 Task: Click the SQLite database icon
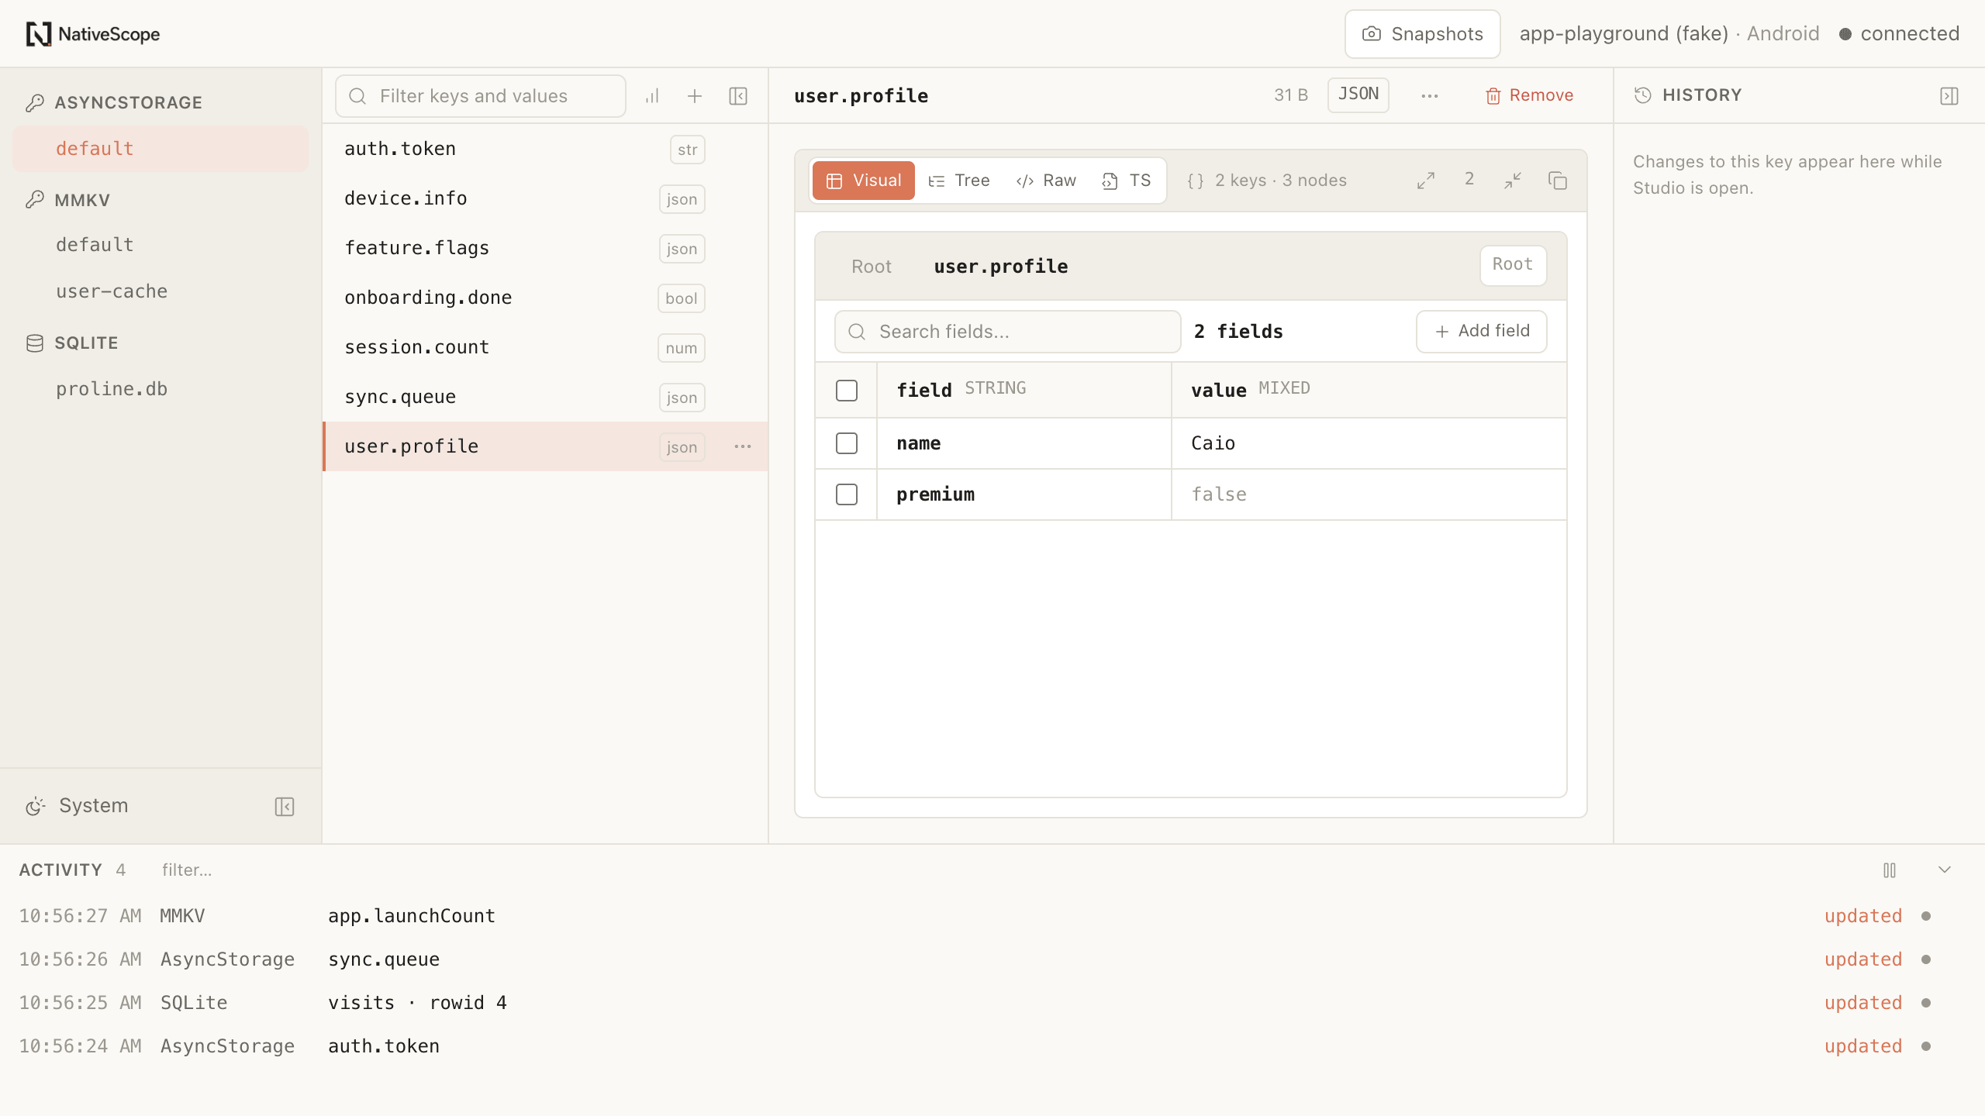(x=34, y=343)
